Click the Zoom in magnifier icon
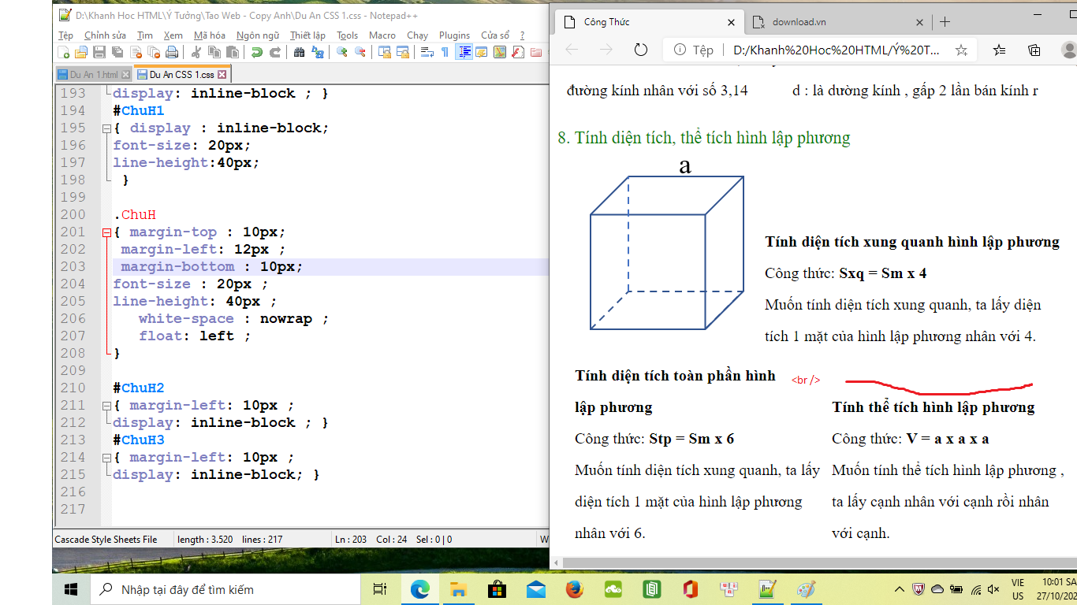The height and width of the screenshot is (605, 1077). 341,53
